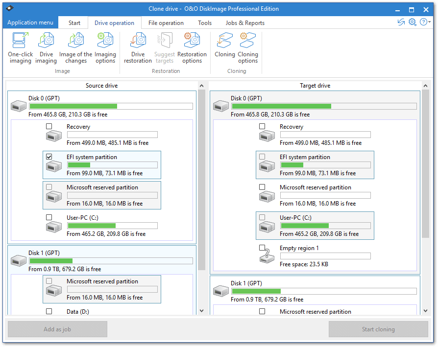Click the source 'From 465.2 GB, 209.8 GB is free' text
Viewport: 438px width, 347px height.
pos(106,234)
